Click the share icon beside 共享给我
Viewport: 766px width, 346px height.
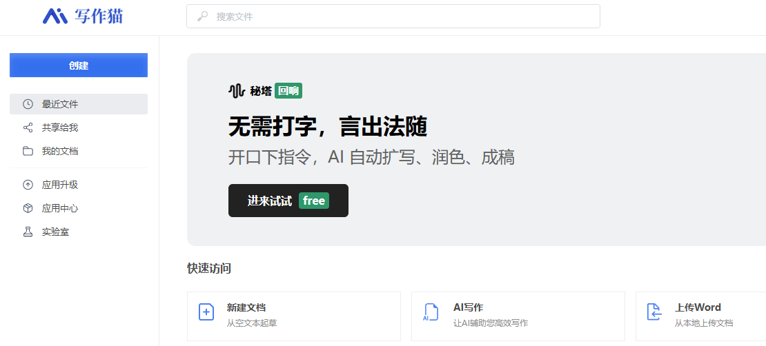coord(28,128)
